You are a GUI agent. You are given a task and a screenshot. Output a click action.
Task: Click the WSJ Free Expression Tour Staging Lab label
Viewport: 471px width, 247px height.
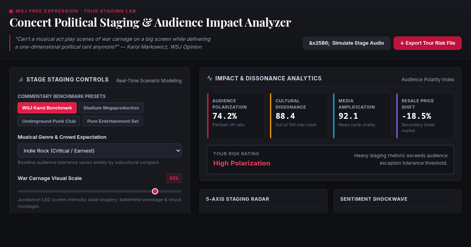point(76,11)
